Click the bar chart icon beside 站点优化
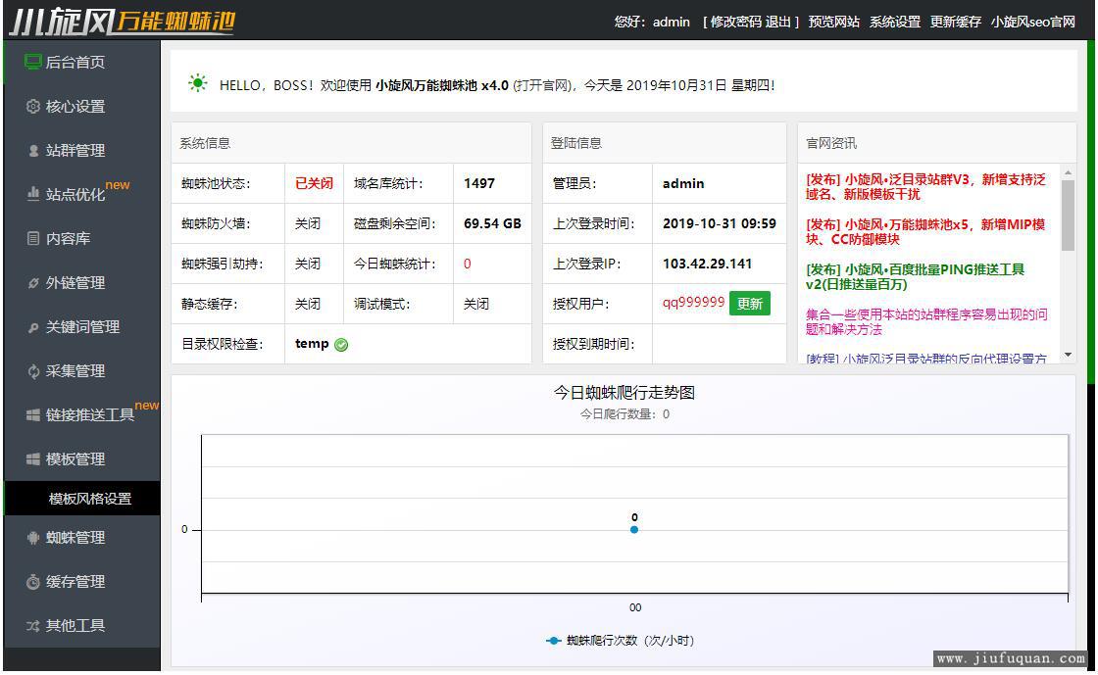This screenshot has height=675, width=1098. tap(33, 194)
